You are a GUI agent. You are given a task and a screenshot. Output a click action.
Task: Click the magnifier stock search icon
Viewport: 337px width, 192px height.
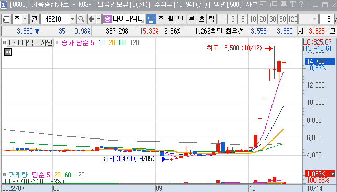pos(81,19)
